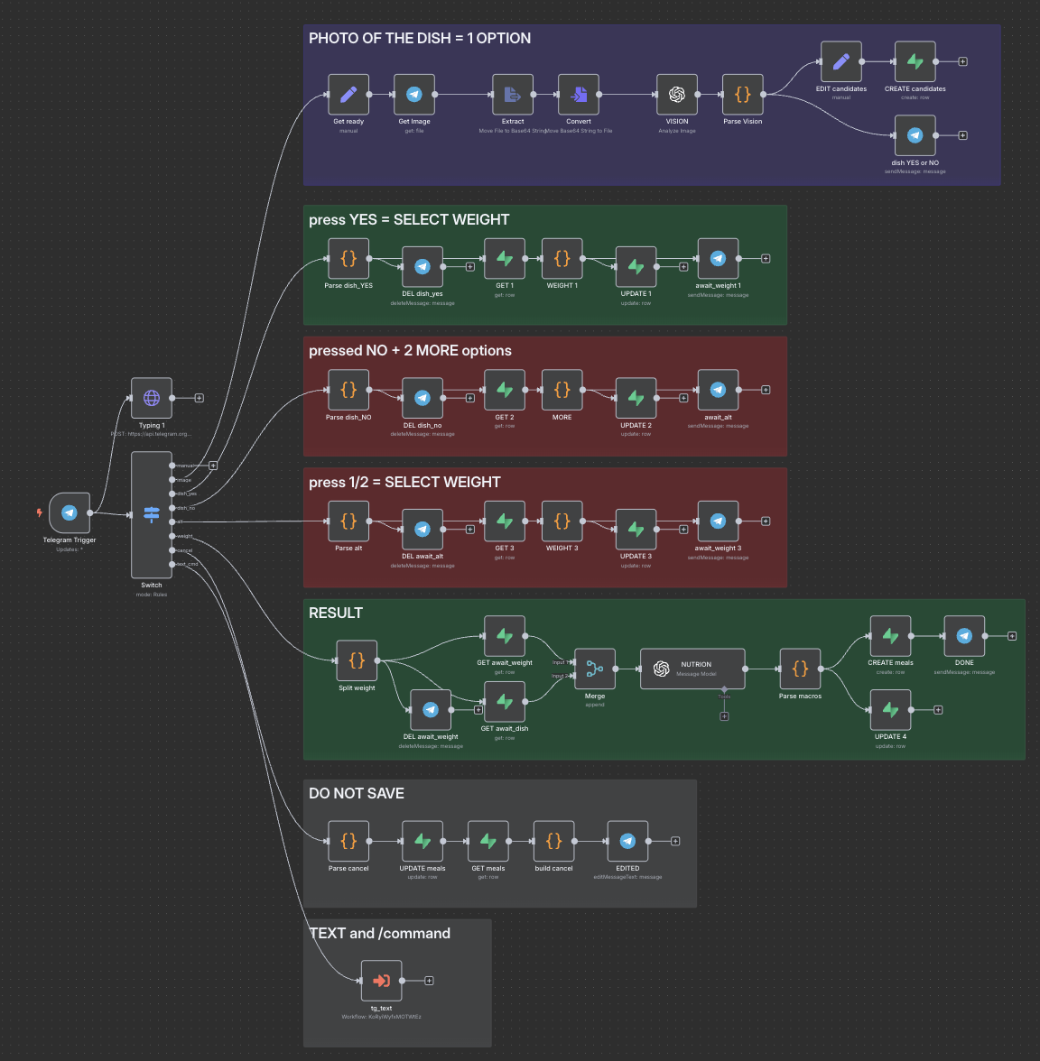Open the Parse cancel node
The height and width of the screenshot is (1061, 1040).
(x=348, y=841)
